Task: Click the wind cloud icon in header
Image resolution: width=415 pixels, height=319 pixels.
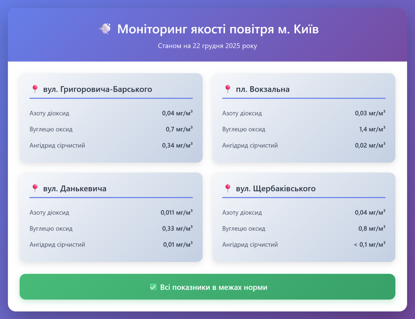Action: tap(105, 29)
